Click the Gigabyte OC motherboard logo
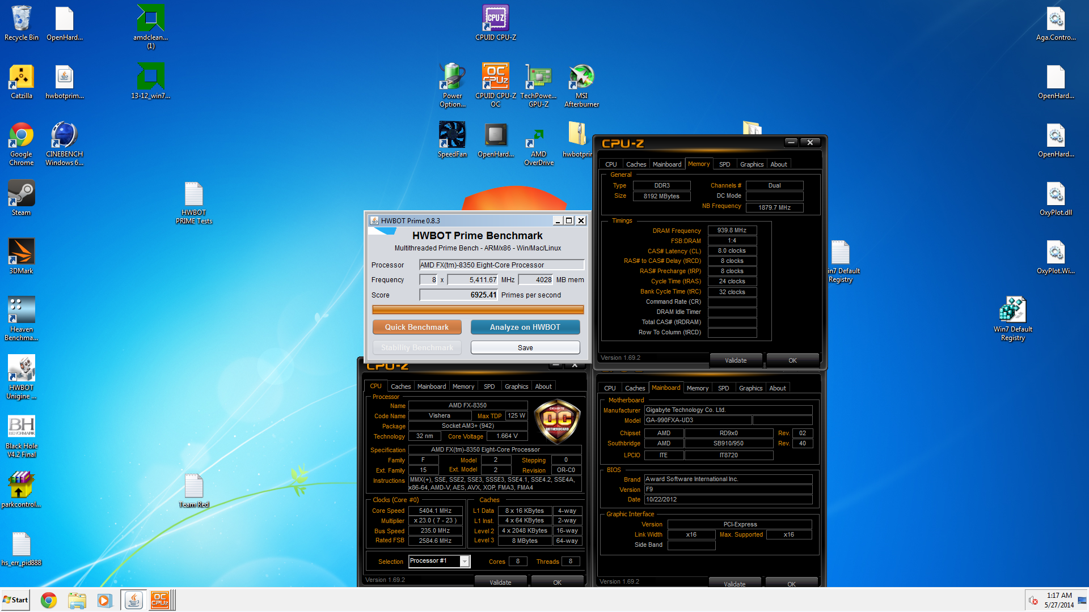This screenshot has height=612, width=1089. point(558,421)
